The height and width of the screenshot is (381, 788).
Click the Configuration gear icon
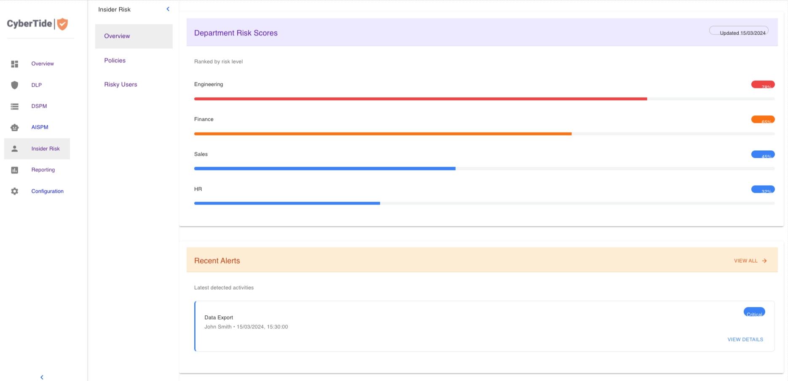coord(15,191)
